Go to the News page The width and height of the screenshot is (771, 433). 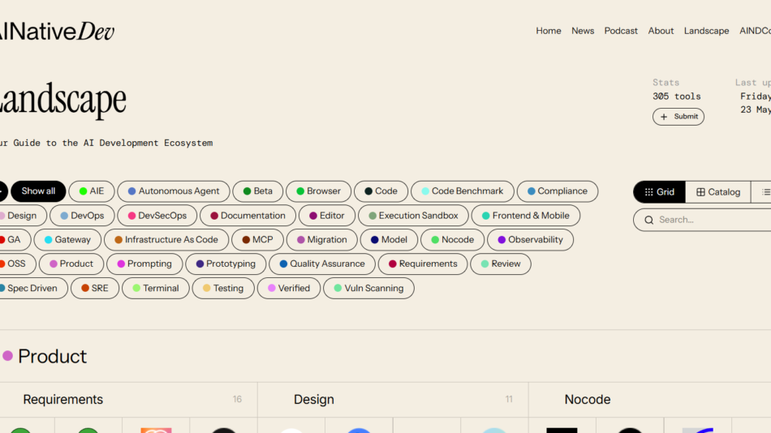coord(583,31)
